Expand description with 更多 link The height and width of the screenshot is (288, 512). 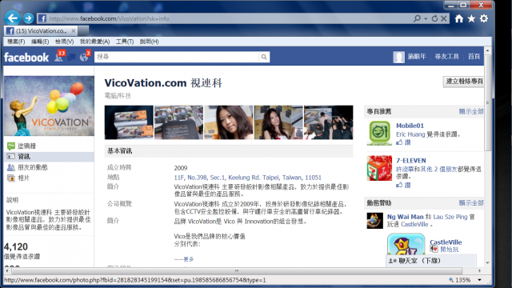click(189, 259)
